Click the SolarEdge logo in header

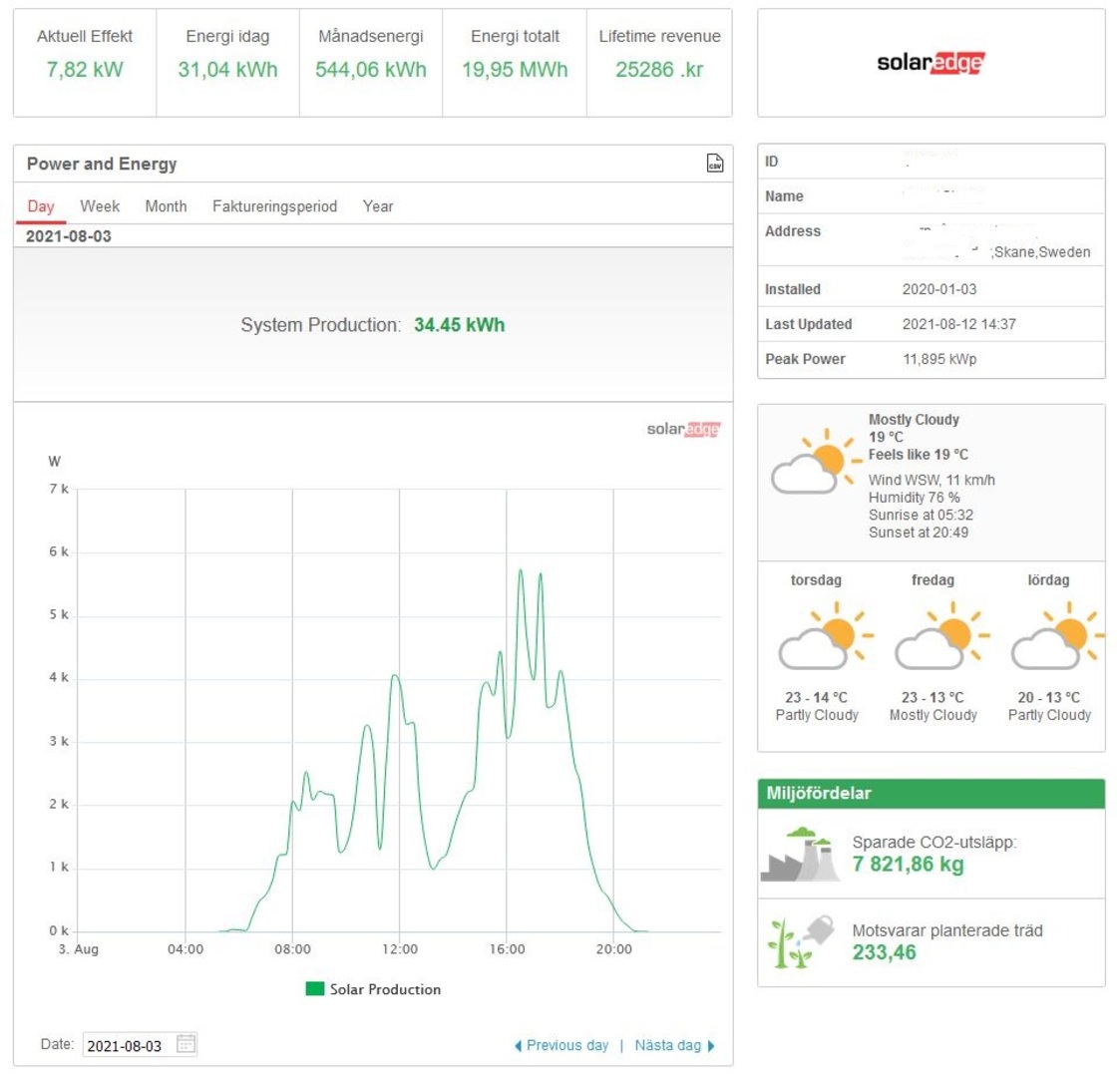click(930, 63)
